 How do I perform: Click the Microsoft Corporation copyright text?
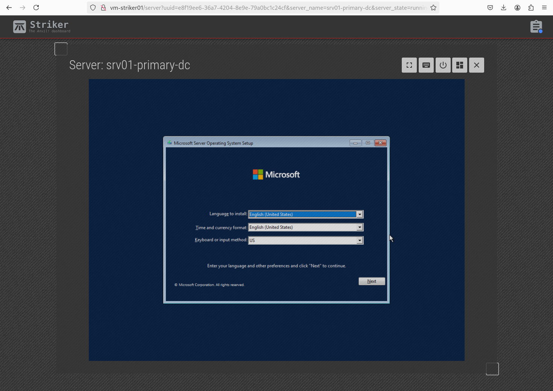coord(209,285)
